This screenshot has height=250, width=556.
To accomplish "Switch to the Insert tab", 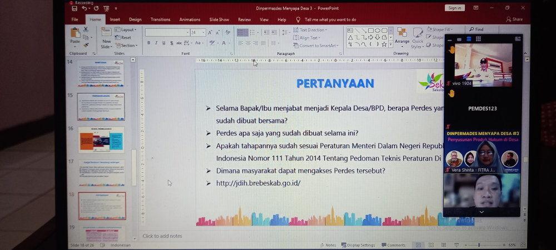I will [115, 19].
